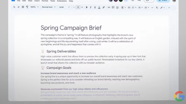Undo the last action

coord(14,7)
